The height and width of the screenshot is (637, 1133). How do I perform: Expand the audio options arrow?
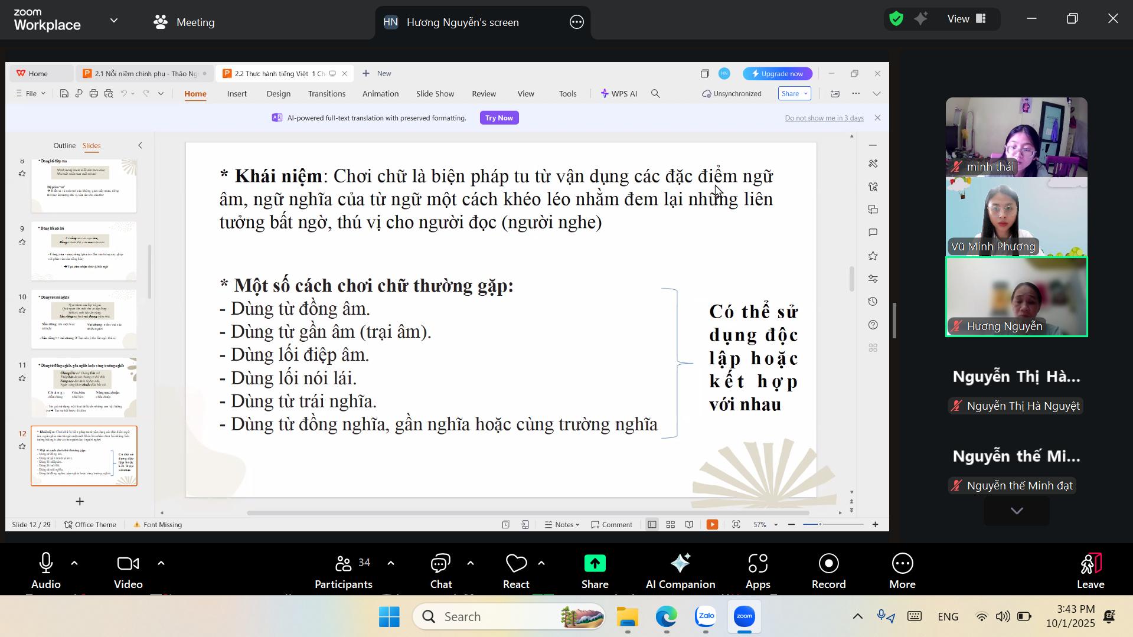pyautogui.click(x=74, y=563)
